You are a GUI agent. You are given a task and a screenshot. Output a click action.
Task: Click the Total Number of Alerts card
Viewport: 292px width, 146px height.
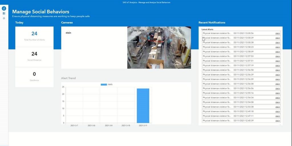pos(34,36)
